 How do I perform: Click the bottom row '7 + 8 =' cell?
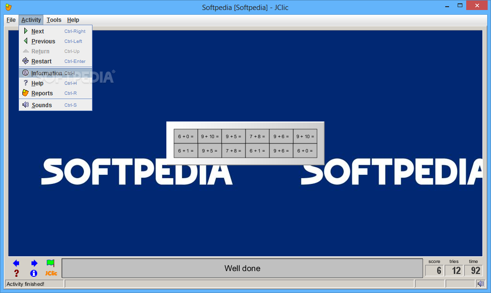(x=234, y=151)
